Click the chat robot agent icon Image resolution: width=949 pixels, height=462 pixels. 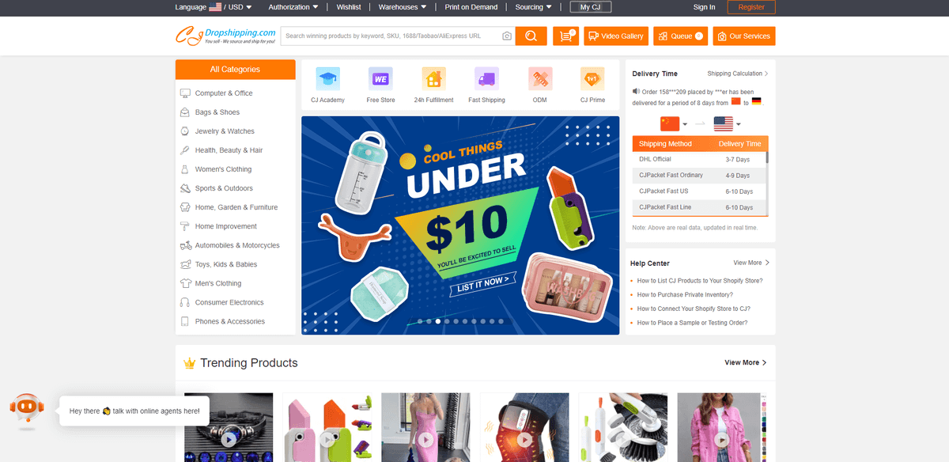(x=27, y=410)
